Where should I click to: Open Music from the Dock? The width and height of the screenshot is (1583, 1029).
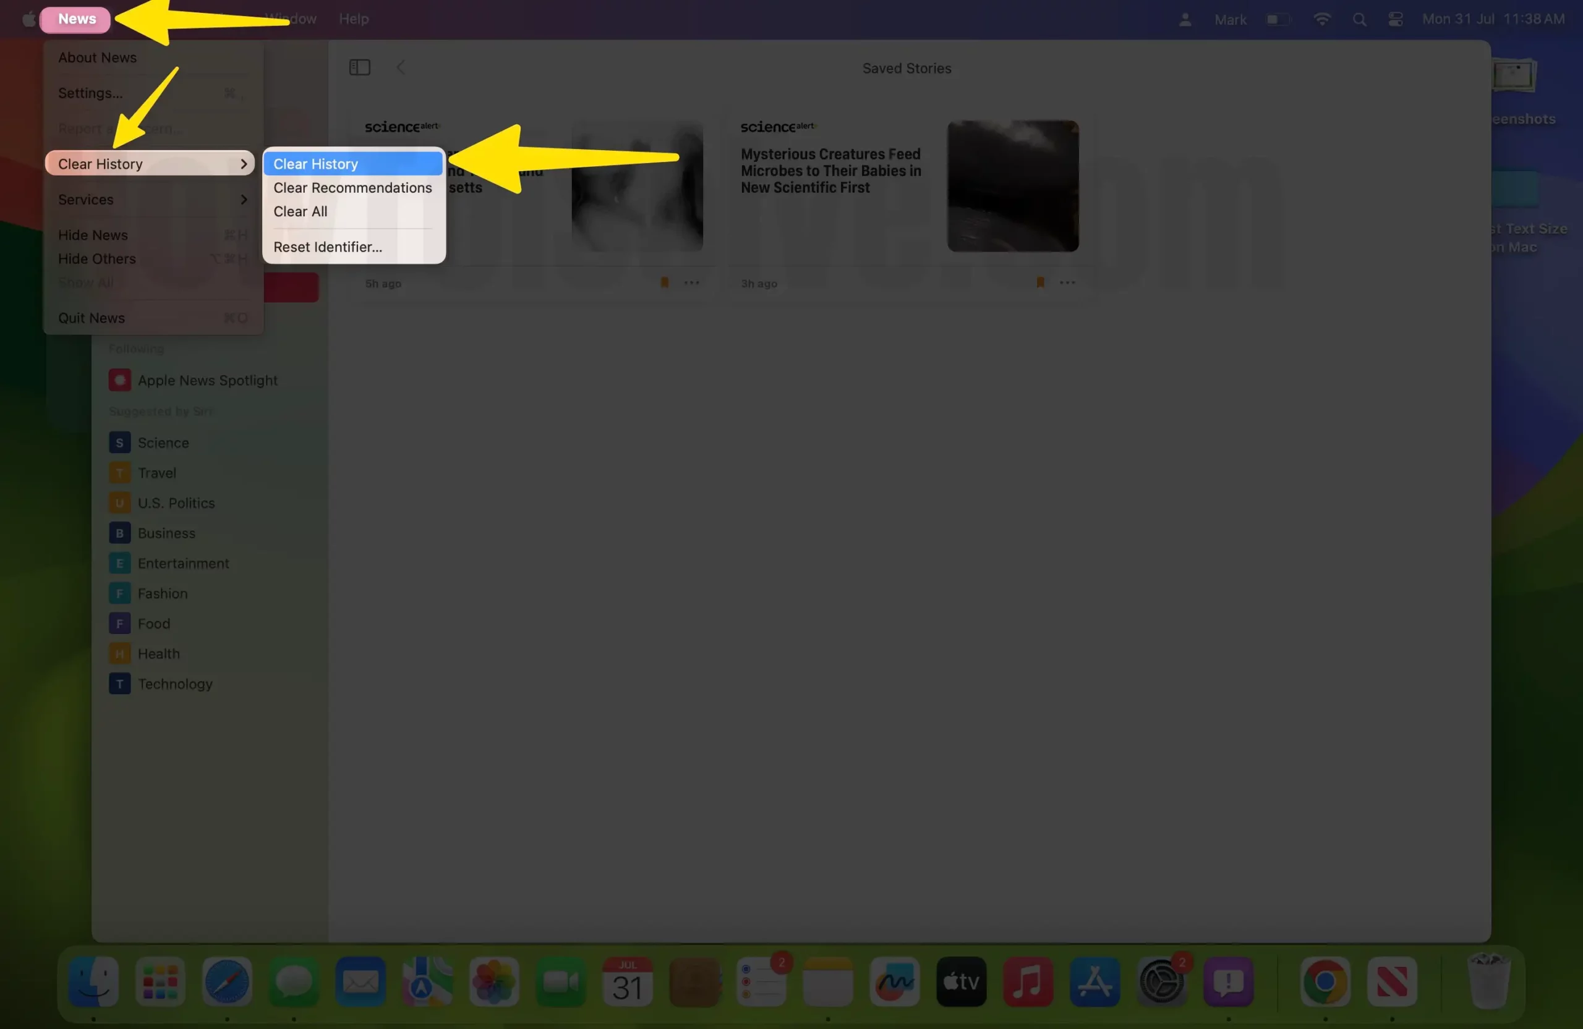click(x=1028, y=982)
